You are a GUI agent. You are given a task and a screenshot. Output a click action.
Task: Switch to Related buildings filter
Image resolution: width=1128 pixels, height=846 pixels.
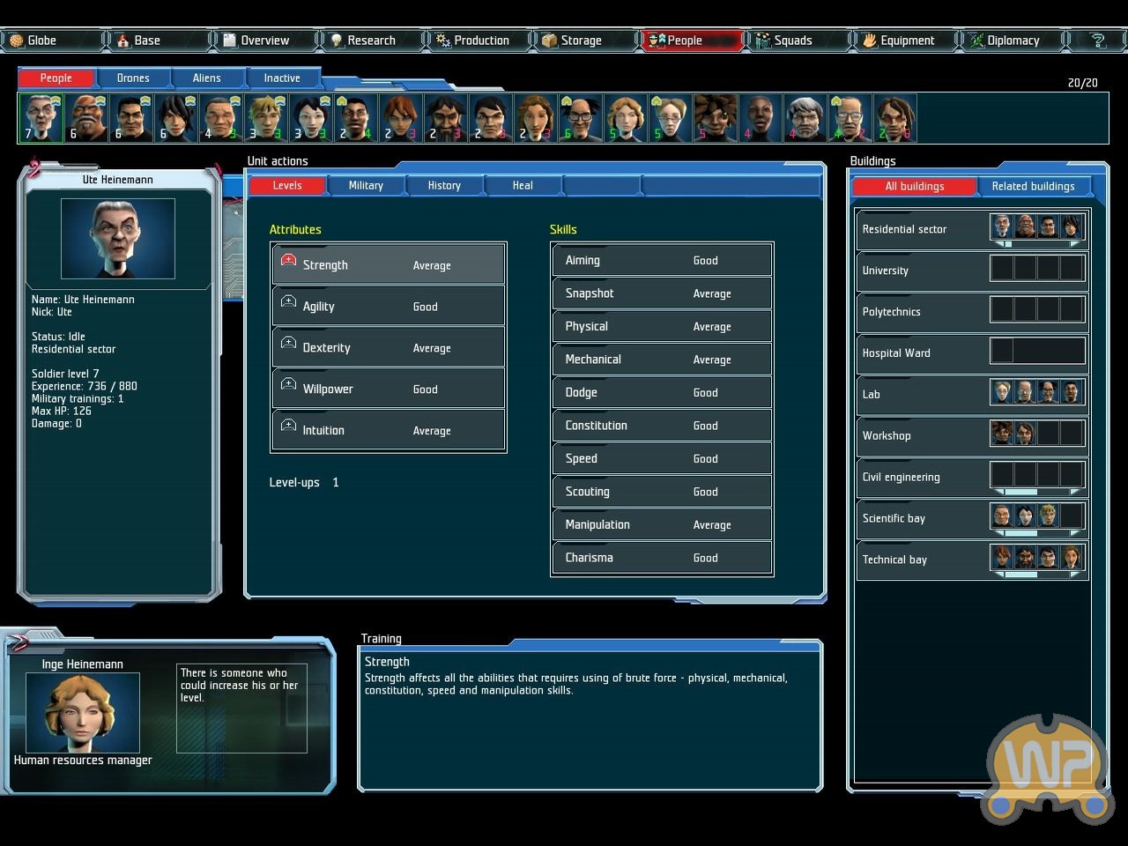(x=1033, y=186)
